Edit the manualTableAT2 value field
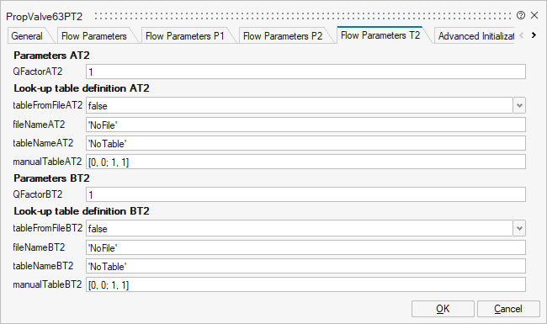 coord(305,162)
